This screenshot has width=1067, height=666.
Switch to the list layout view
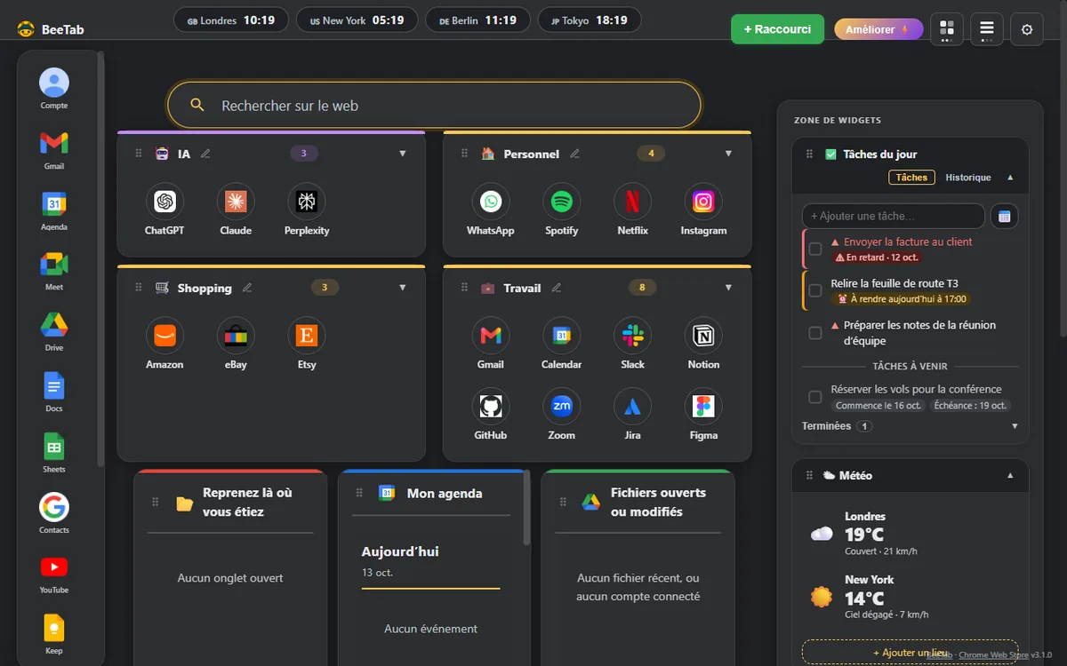tap(987, 29)
